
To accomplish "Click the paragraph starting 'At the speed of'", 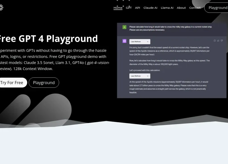I will pos(169,87).
